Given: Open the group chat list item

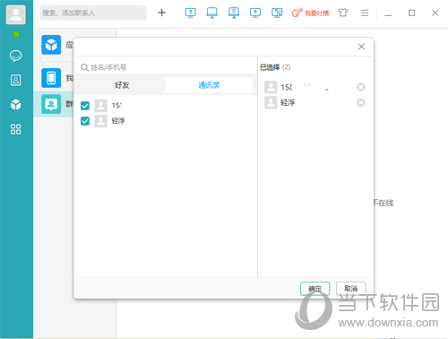Looking at the screenshot, I should coord(51,104).
